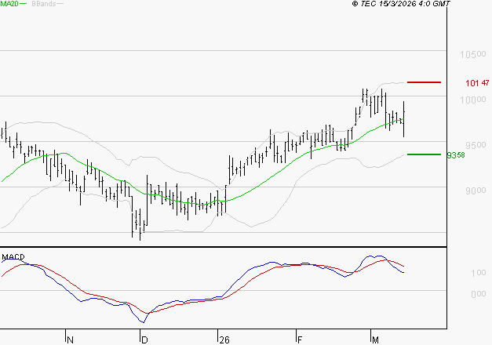Select the F month marker on time axis
Screen dimensions: 492x345
point(299,340)
